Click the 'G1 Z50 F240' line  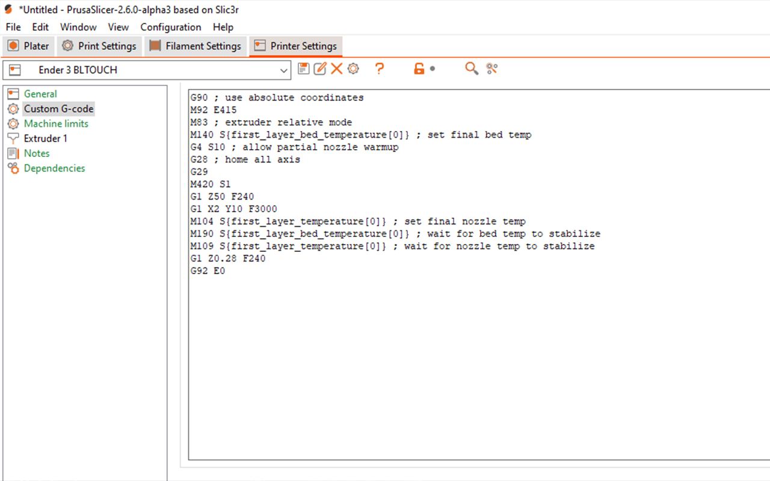222,197
